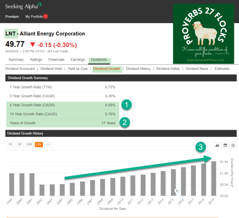Image resolution: width=239 pixels, height=218 pixels.
Task: Open chart settings gear icon
Action: (x=233, y=145)
